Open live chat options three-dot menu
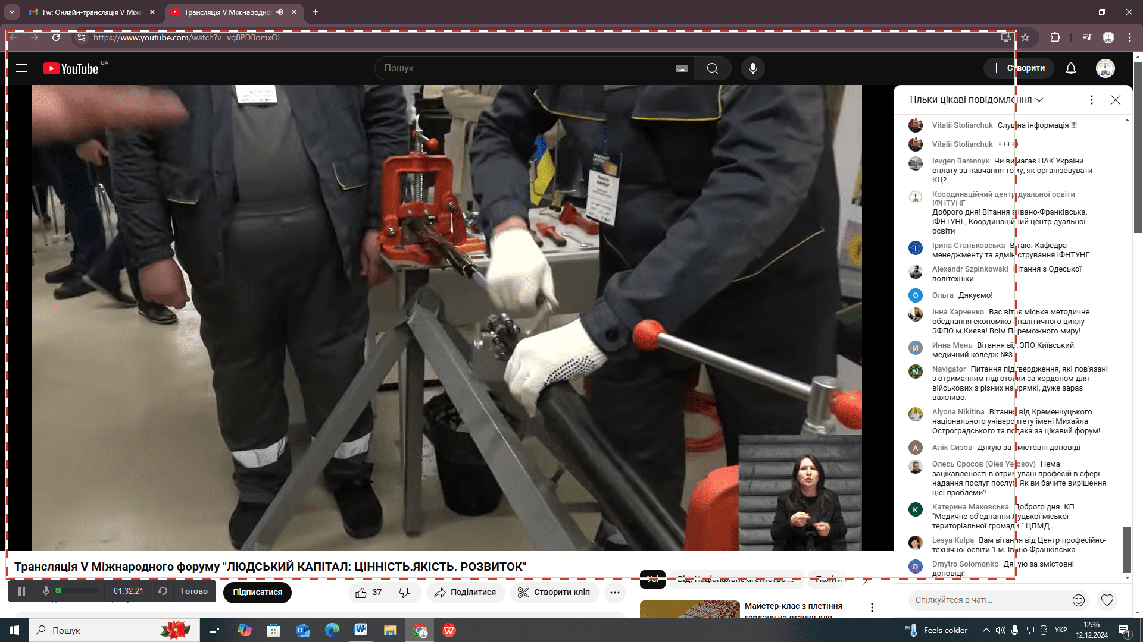The height and width of the screenshot is (642, 1143). click(x=1091, y=100)
